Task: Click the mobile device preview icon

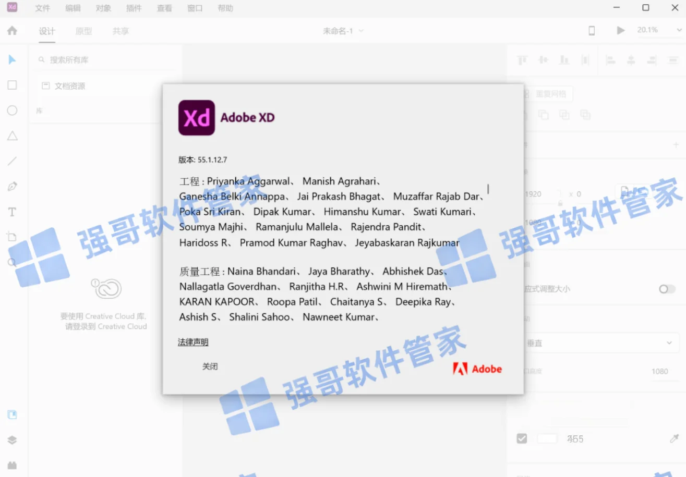Action: click(x=592, y=31)
